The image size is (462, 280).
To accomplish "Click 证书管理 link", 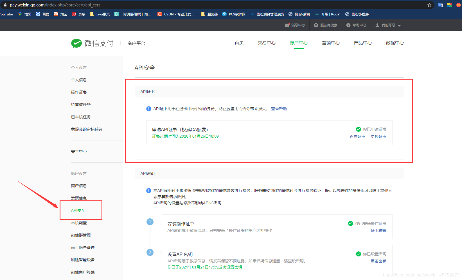I will (x=378, y=231).
